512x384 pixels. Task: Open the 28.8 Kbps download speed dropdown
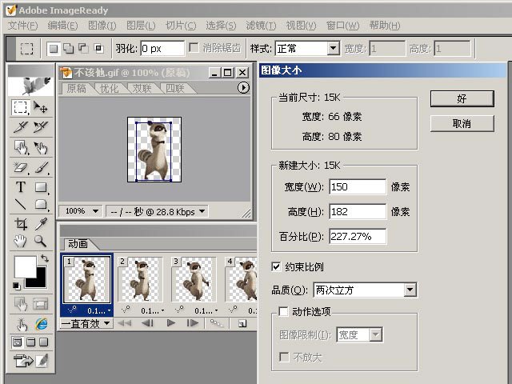tap(202, 211)
